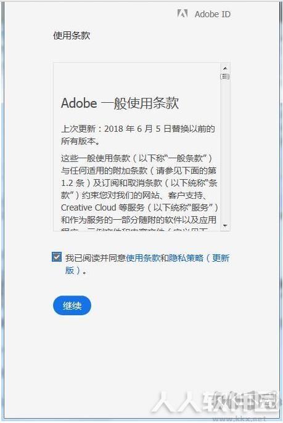
Task: Click the scrollbar down arrow in terms box
Action: (x=225, y=225)
